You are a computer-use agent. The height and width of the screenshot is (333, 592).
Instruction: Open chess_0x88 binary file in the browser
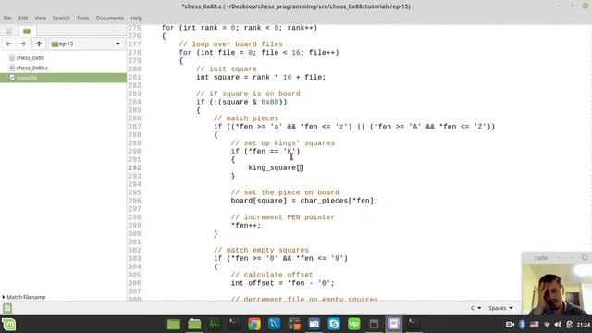tap(31, 57)
